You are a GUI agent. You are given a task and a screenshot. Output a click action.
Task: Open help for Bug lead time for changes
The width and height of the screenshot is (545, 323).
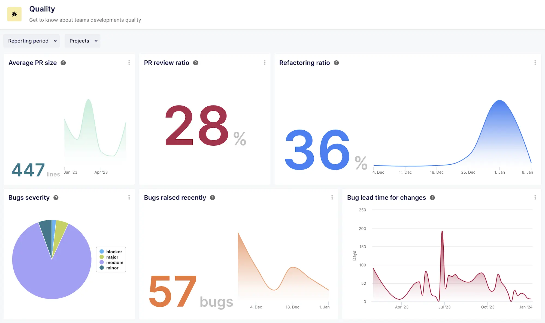coord(432,198)
